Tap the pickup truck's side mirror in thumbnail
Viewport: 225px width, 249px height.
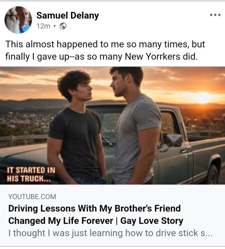(174, 140)
